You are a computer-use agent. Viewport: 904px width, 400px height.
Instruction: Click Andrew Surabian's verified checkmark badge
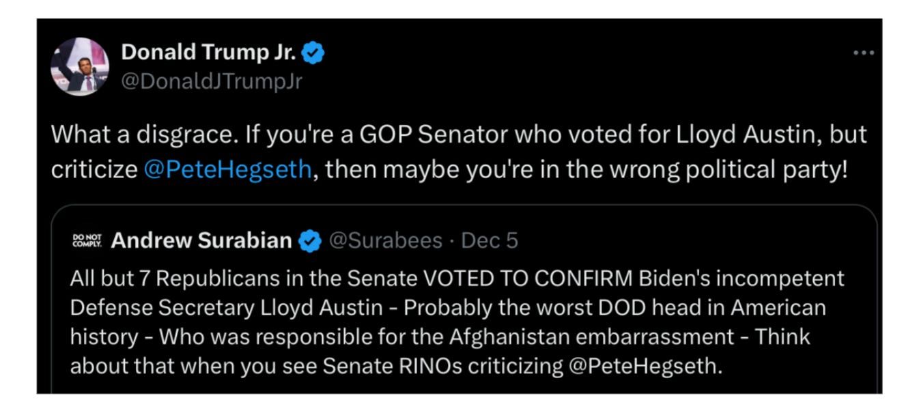point(311,241)
